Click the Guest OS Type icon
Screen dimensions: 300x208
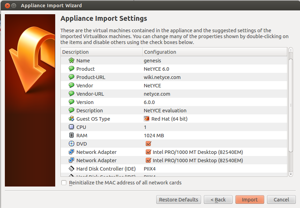pyautogui.click(x=72, y=119)
